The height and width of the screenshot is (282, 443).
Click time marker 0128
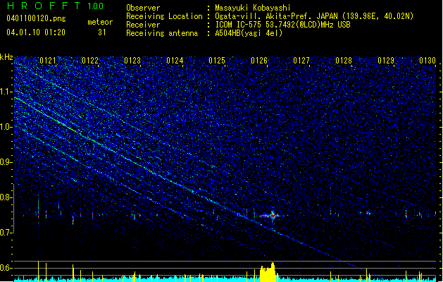[344, 61]
